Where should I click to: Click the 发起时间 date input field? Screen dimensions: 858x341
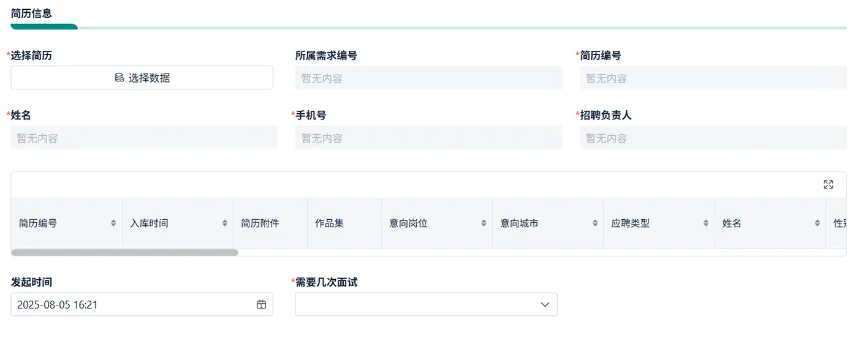click(x=132, y=304)
